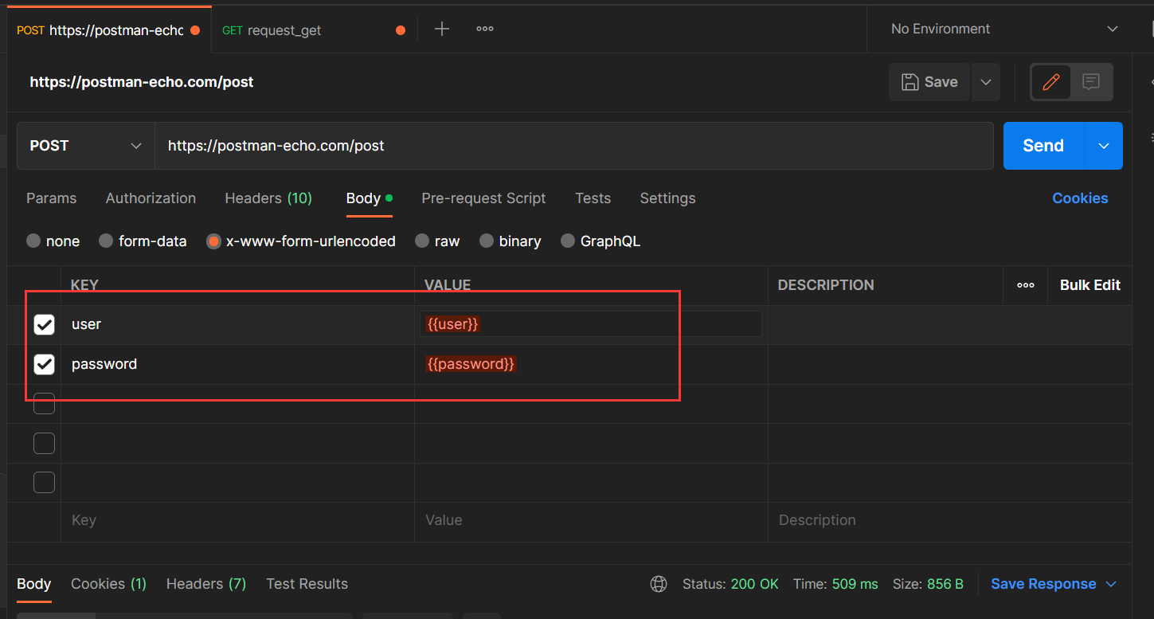
Task: Click the {{password}} value cell
Action: tap(591, 364)
